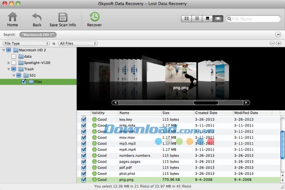Click the 770.96 KB size cell

click(x=171, y=180)
